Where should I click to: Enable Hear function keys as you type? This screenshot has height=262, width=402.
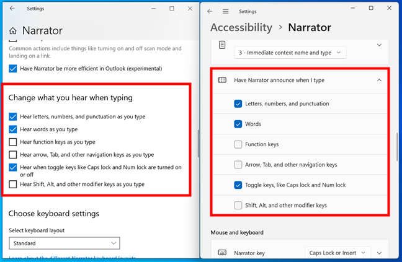[13, 142]
